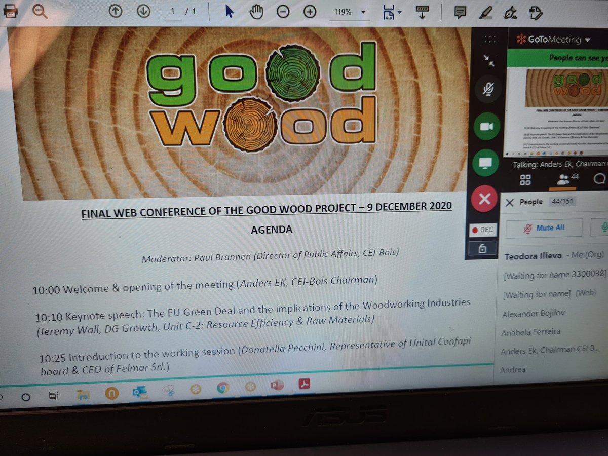This screenshot has height=456, width=608.
Task: Click the control panel grab dots handle
Action: click(489, 39)
